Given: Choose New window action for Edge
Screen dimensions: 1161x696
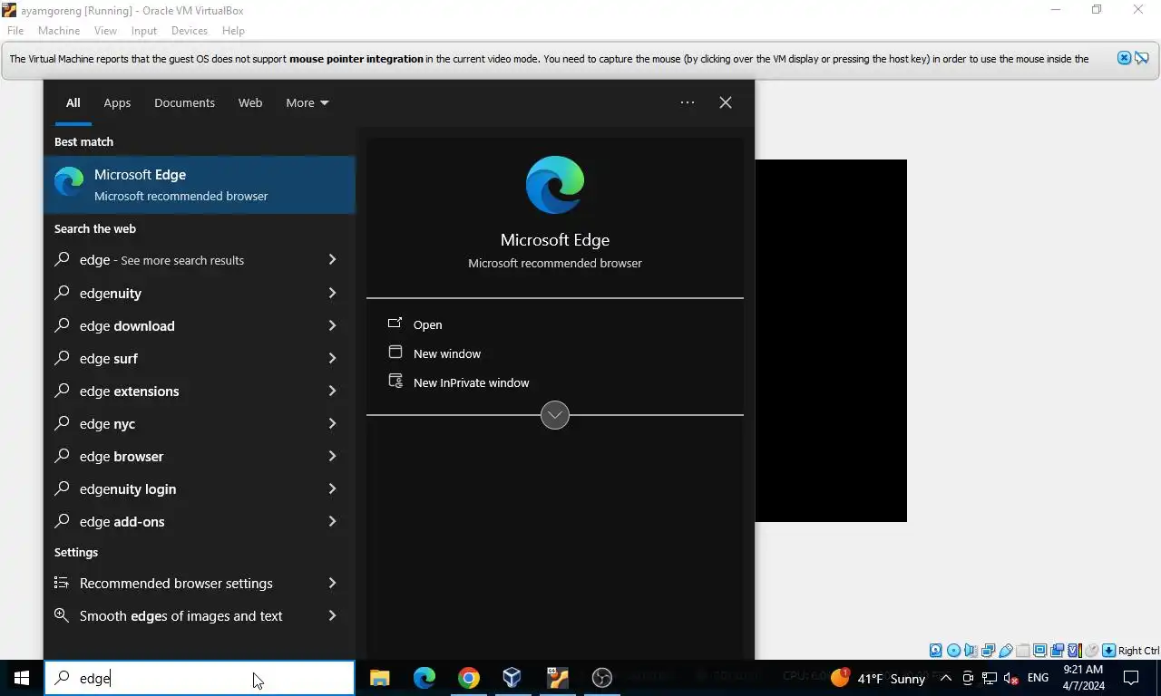Looking at the screenshot, I should pyautogui.click(x=446, y=353).
